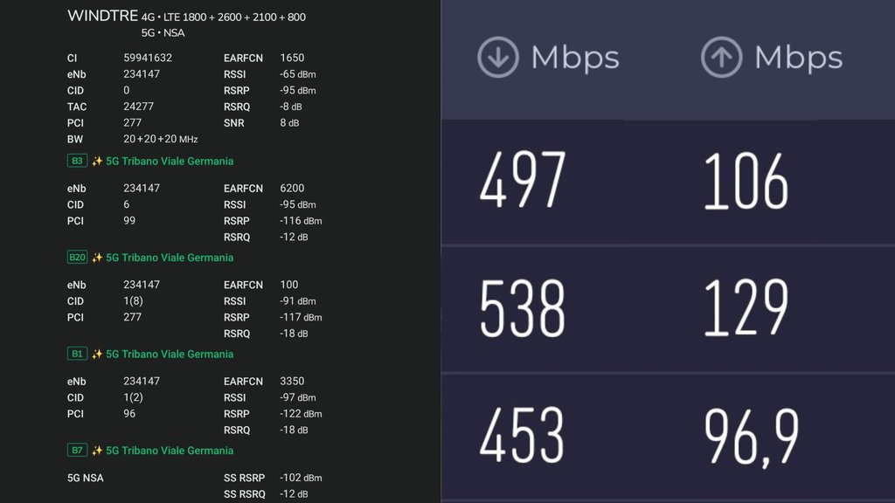Open the Tribano Viale Germania link for B1
This screenshot has height=503, width=895.
point(170,354)
